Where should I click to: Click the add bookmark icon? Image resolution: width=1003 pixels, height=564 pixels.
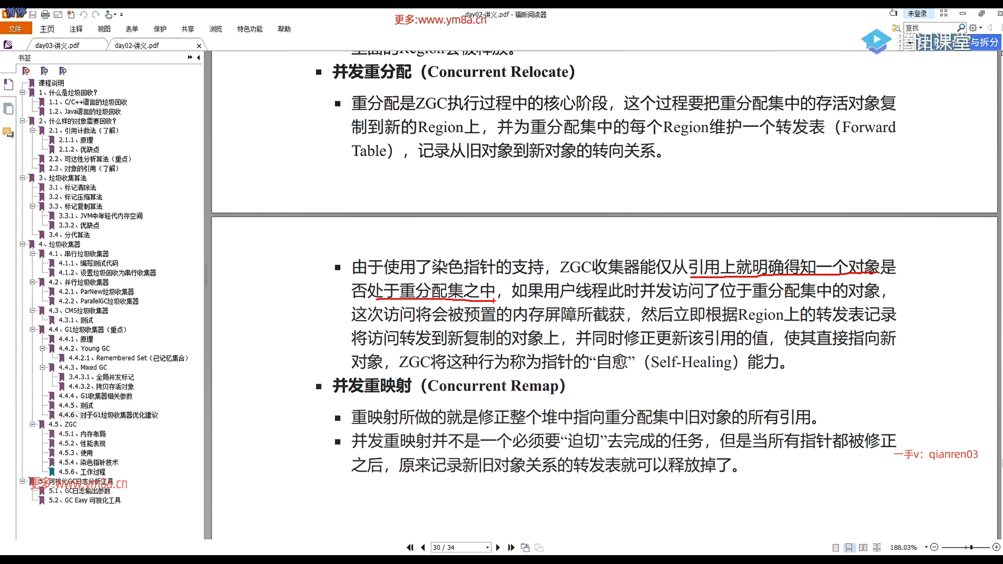click(x=45, y=71)
